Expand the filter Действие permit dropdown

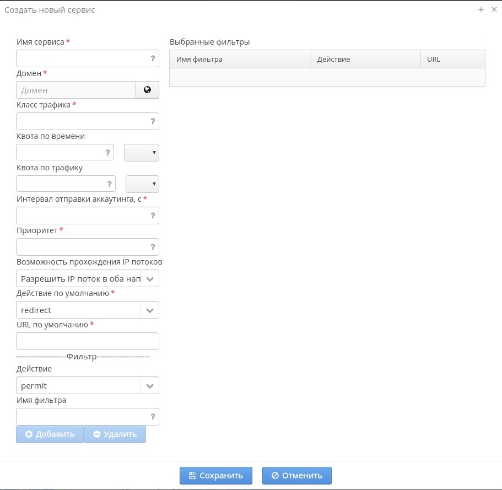(x=150, y=386)
